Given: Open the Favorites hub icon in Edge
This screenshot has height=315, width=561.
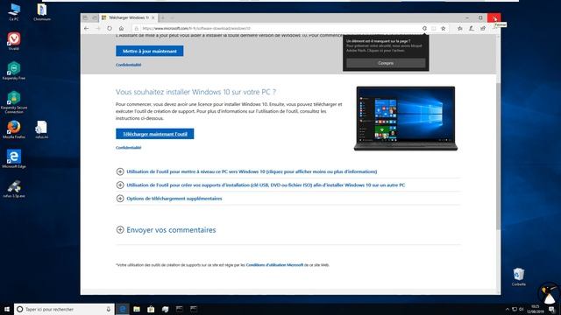Looking at the screenshot, I should pyautogui.click(x=460, y=28).
